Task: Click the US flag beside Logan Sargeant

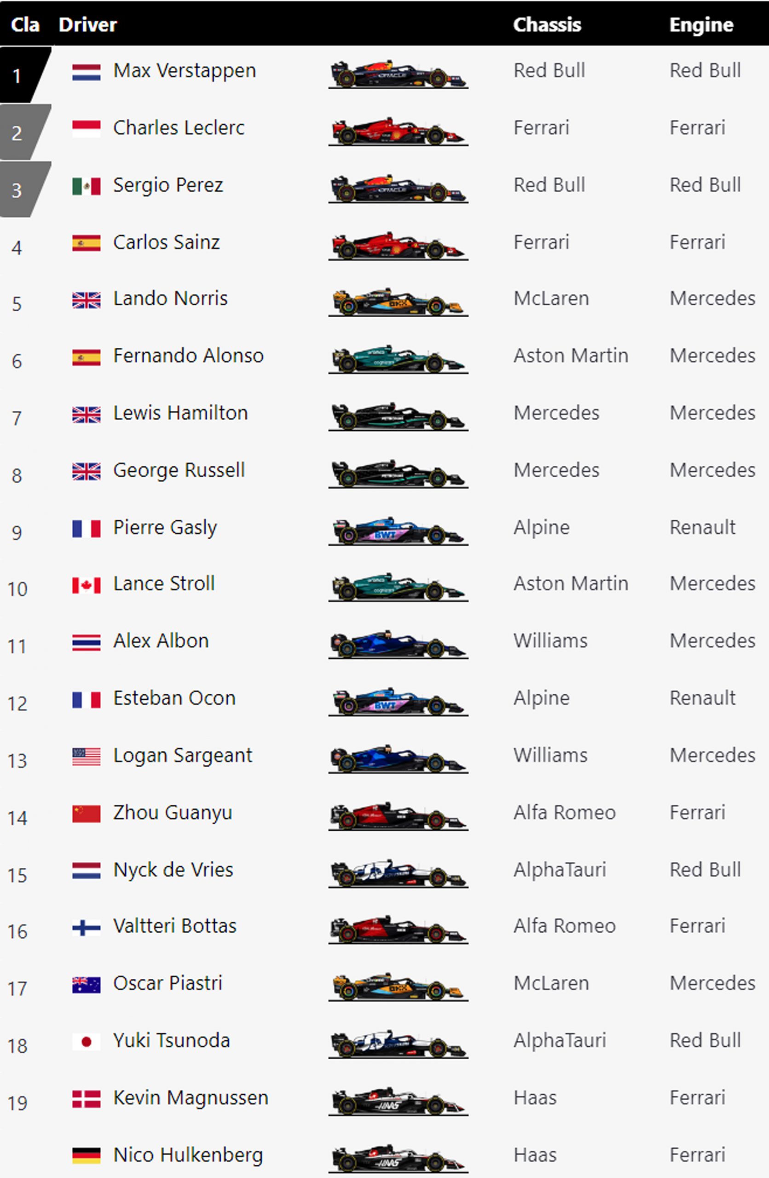Action: click(x=86, y=756)
